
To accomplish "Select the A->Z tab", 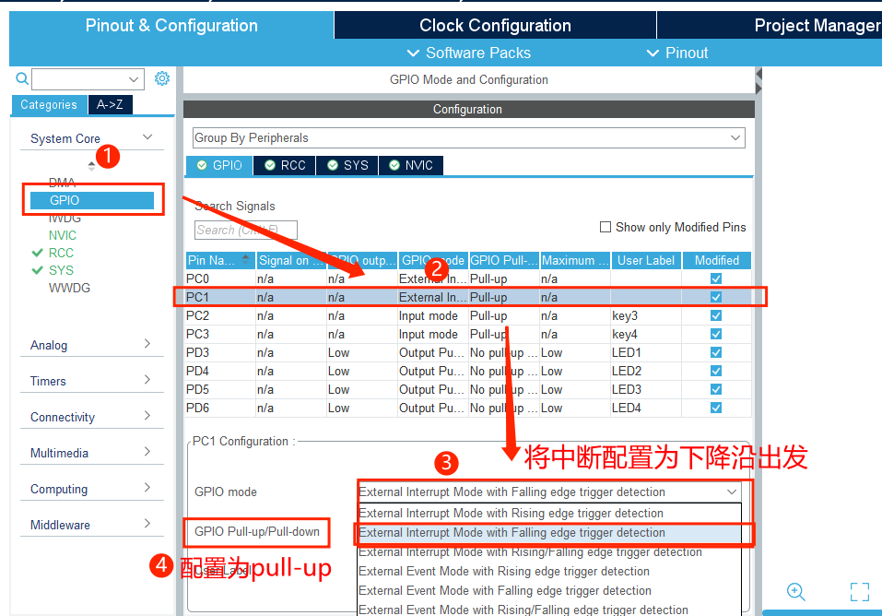I will [x=111, y=105].
